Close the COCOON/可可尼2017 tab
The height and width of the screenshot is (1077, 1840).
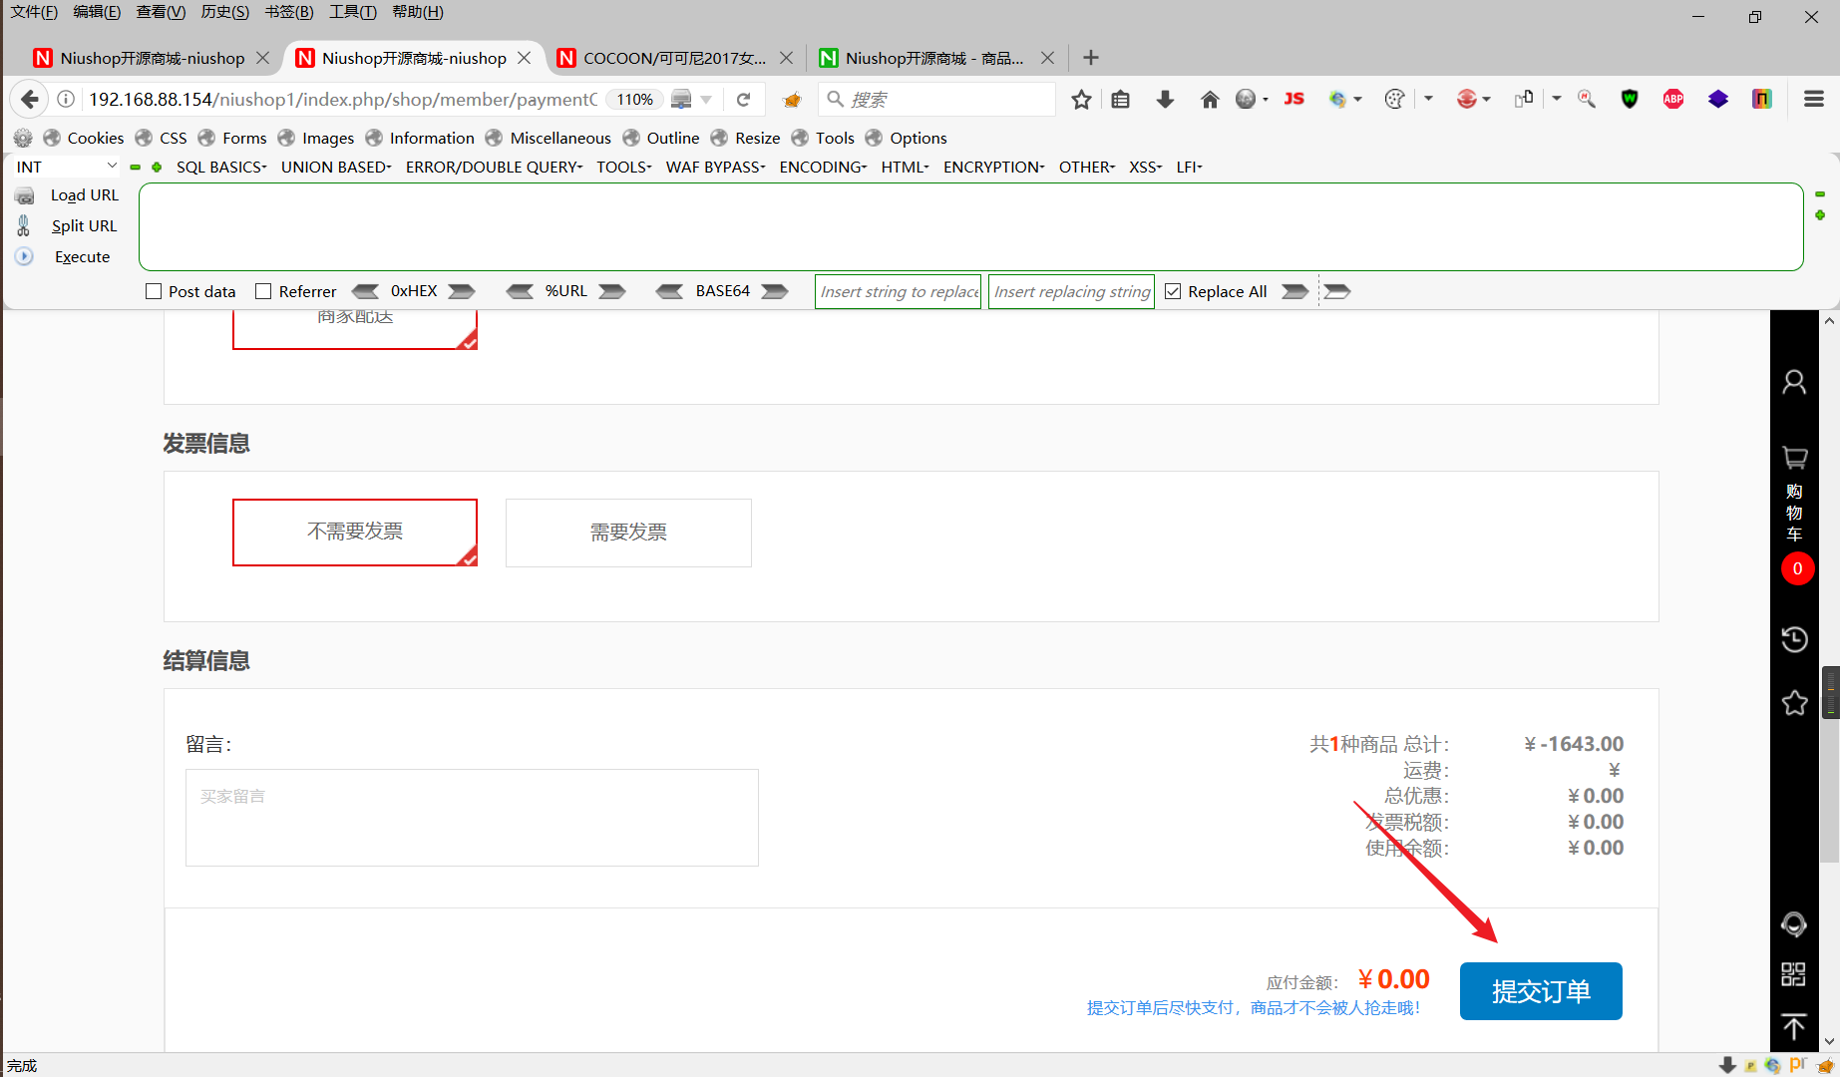tap(786, 58)
